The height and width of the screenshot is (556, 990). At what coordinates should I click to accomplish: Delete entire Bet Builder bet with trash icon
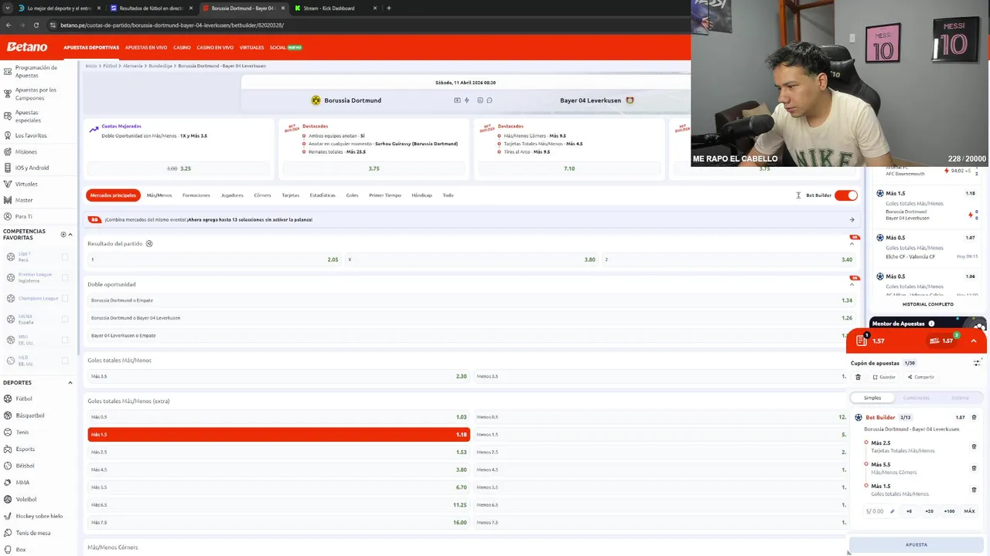(974, 417)
